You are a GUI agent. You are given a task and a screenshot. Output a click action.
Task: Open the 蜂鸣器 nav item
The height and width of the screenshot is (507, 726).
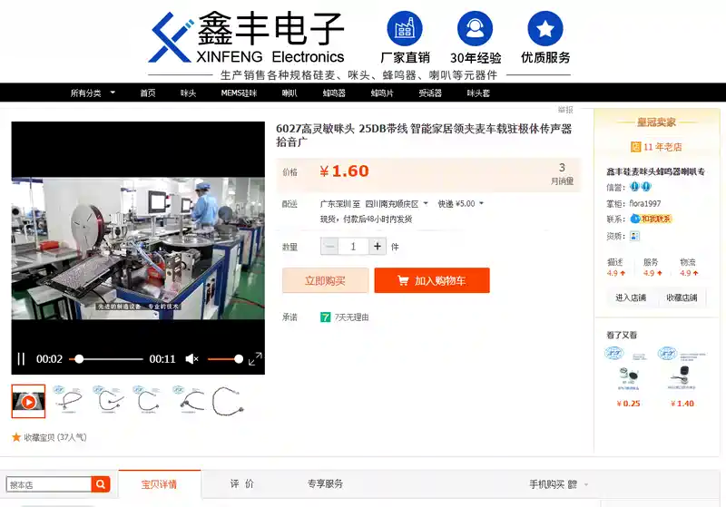(334, 93)
